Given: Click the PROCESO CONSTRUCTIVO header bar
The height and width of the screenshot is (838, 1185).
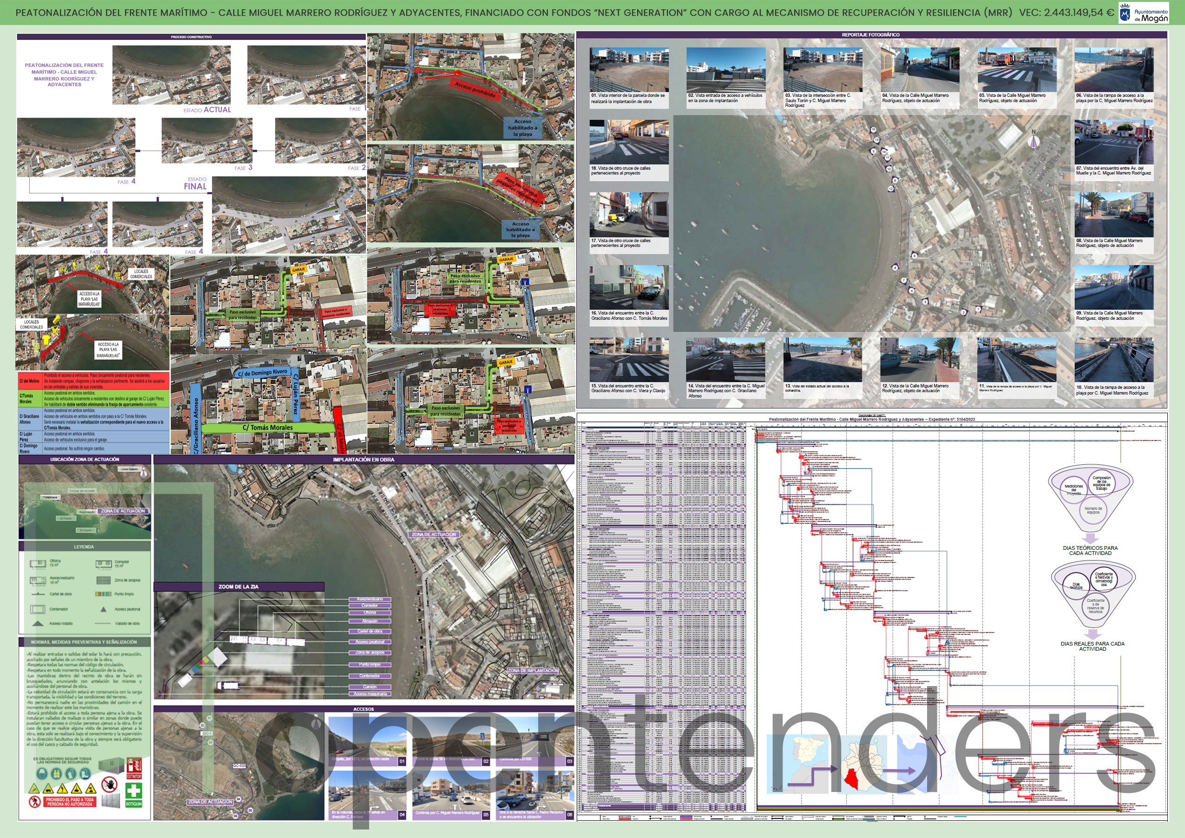Looking at the screenshot, I should 191,37.
